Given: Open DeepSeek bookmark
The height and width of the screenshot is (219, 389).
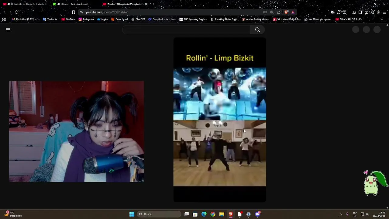Looking at the screenshot, I should point(162,19).
